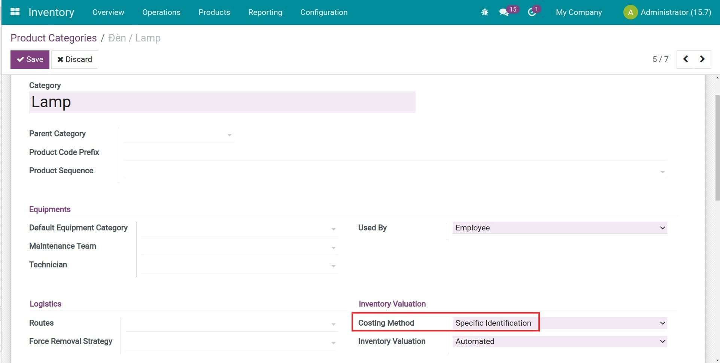Navigate back via Product Categories breadcrumb
720x363 pixels.
click(x=53, y=38)
